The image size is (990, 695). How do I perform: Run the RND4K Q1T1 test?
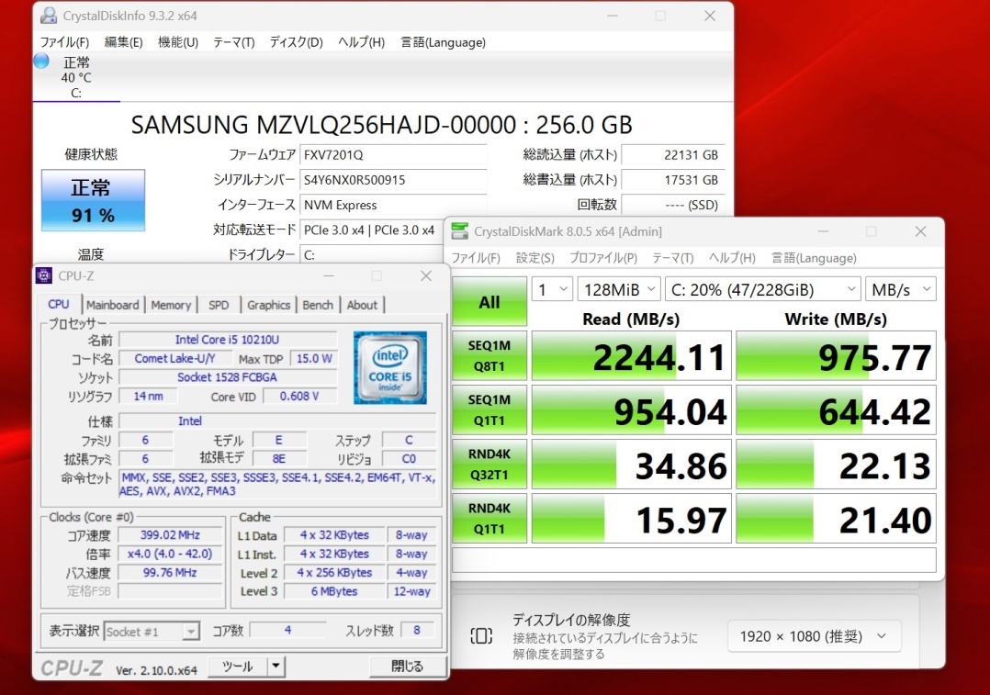click(489, 518)
